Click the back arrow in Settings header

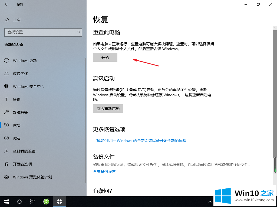point(6,4)
